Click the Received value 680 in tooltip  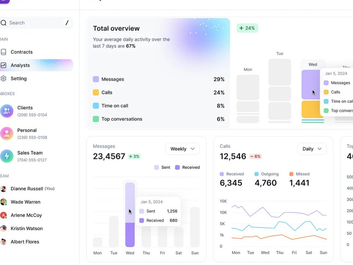174,220
